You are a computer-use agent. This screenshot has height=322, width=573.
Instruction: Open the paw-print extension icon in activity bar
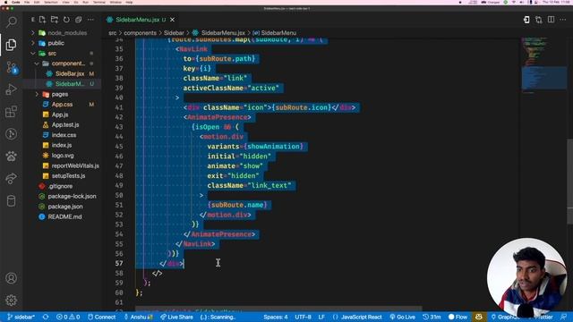tap(12, 157)
